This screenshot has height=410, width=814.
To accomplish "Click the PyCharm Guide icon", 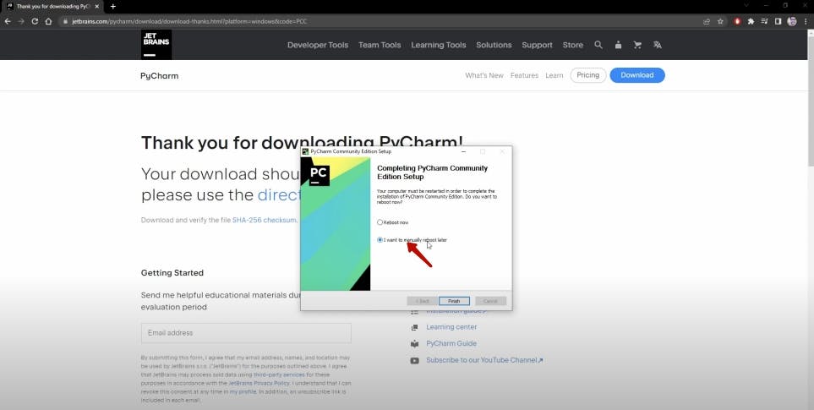I will click(x=414, y=343).
